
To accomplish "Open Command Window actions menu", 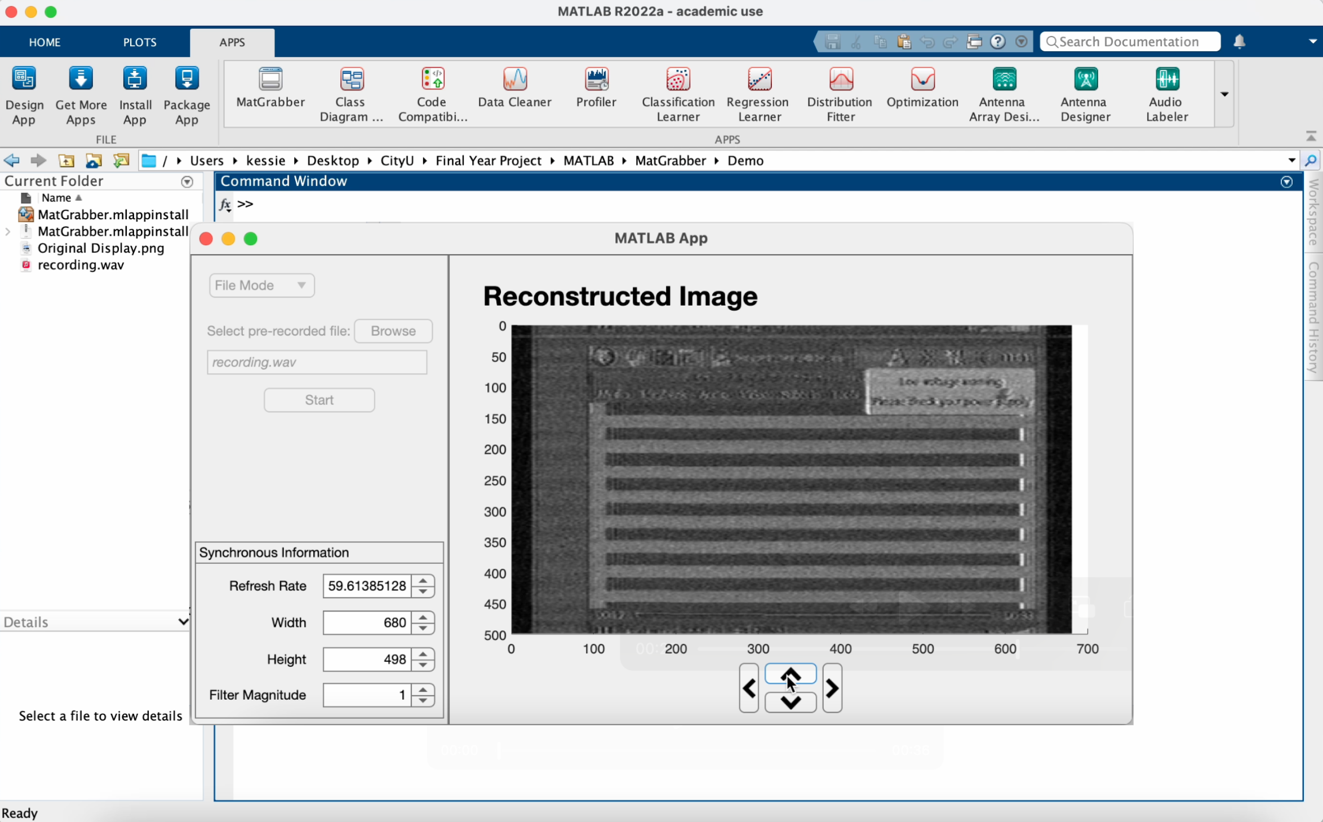I will point(1286,182).
